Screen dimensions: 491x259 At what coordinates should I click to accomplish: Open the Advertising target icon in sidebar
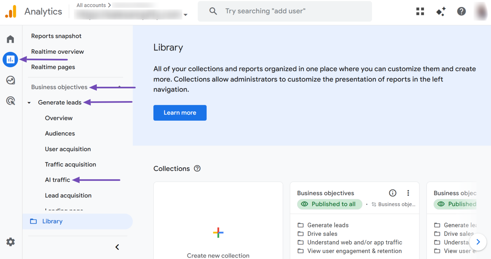[x=10, y=101]
